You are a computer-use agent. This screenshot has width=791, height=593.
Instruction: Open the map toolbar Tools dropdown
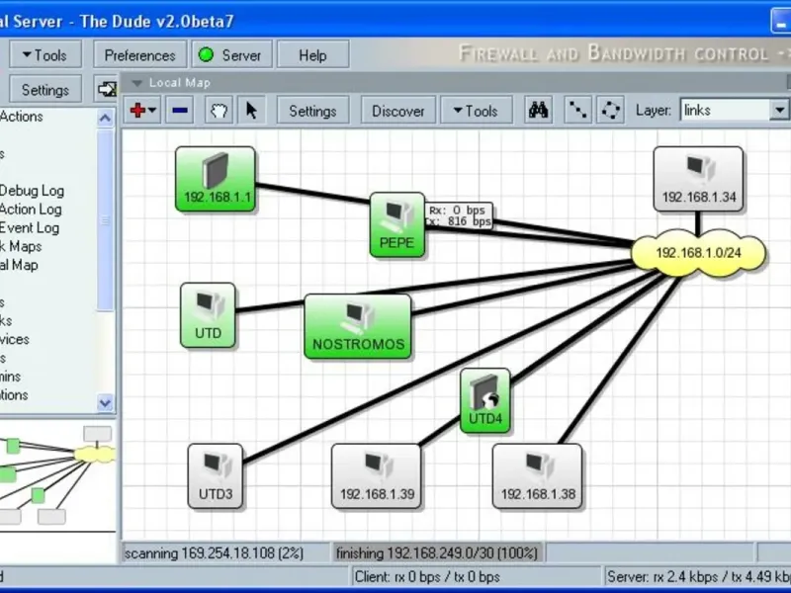[x=477, y=111]
